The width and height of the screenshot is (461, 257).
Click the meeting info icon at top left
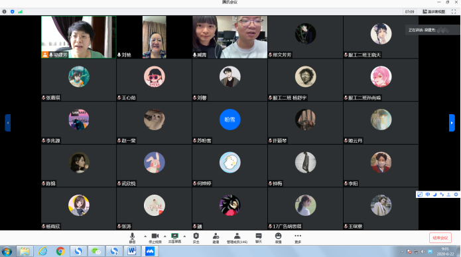coord(4,11)
